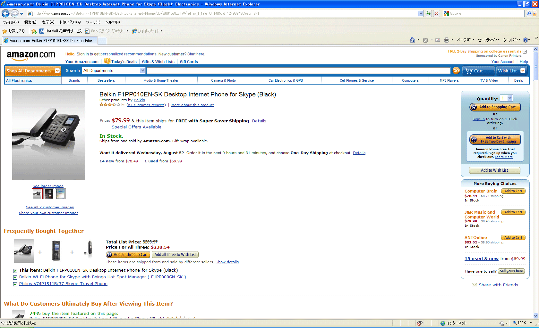Open the 編集(E) menu
Viewport: 539px width, 328px height.
point(30,22)
